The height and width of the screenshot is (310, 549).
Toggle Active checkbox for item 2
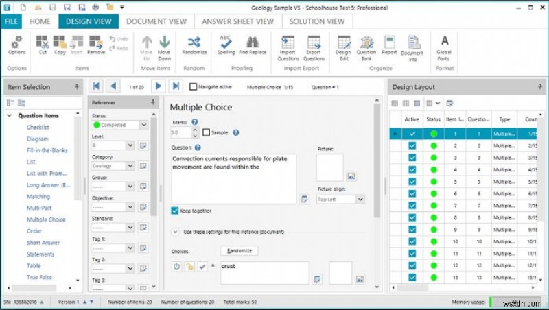click(412, 146)
